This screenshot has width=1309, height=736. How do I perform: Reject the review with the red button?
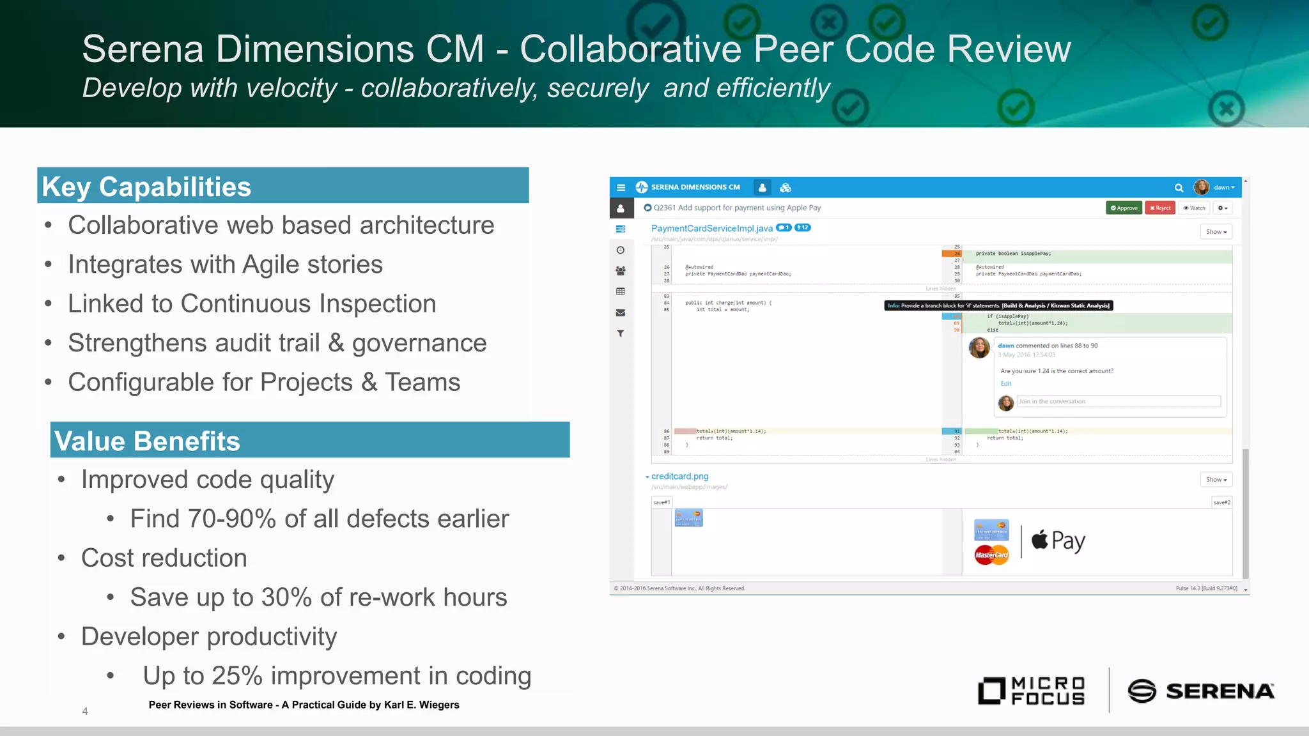pyautogui.click(x=1160, y=208)
